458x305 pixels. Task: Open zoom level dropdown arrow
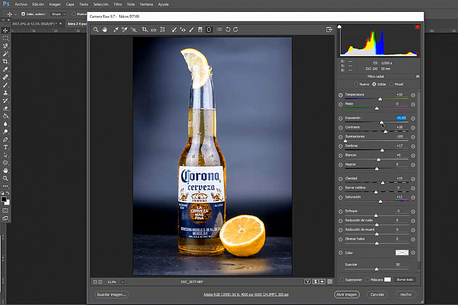click(123, 282)
